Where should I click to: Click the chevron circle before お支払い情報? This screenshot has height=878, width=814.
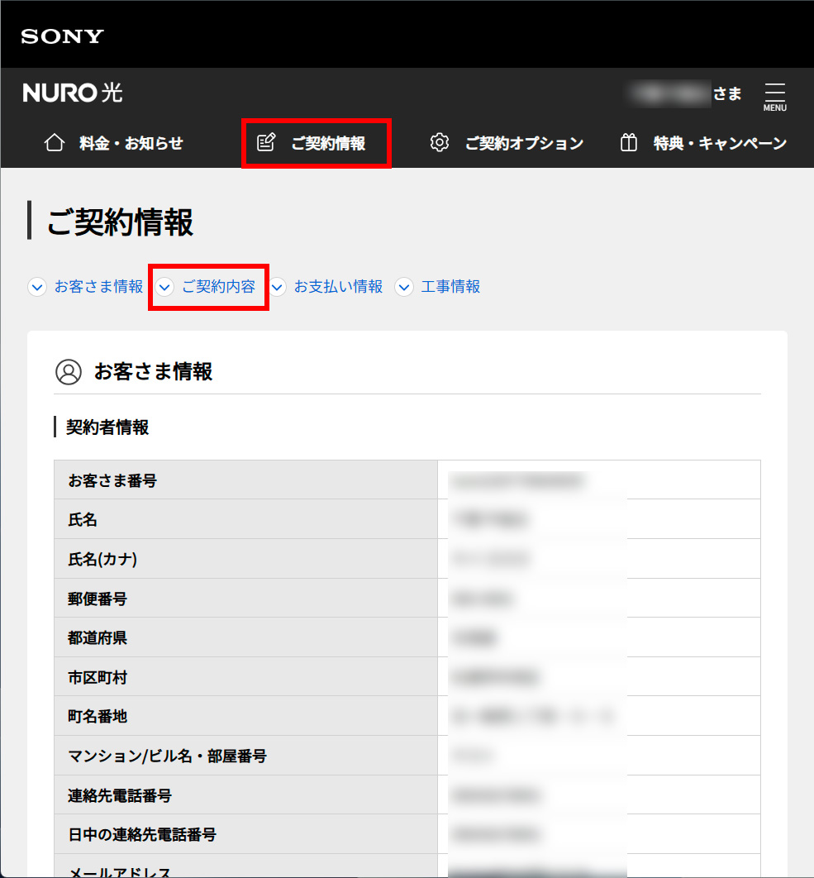click(x=277, y=287)
